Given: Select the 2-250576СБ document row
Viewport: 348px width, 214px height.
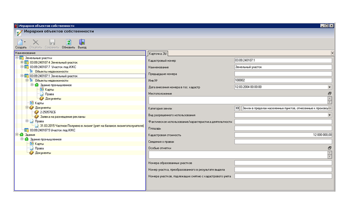Looking at the screenshot, I should pos(48,112).
